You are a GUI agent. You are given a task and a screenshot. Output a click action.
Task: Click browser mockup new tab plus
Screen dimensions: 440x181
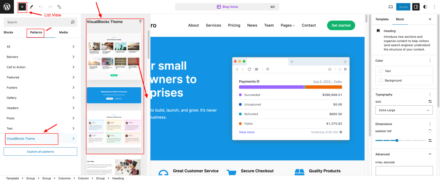pos(292,62)
